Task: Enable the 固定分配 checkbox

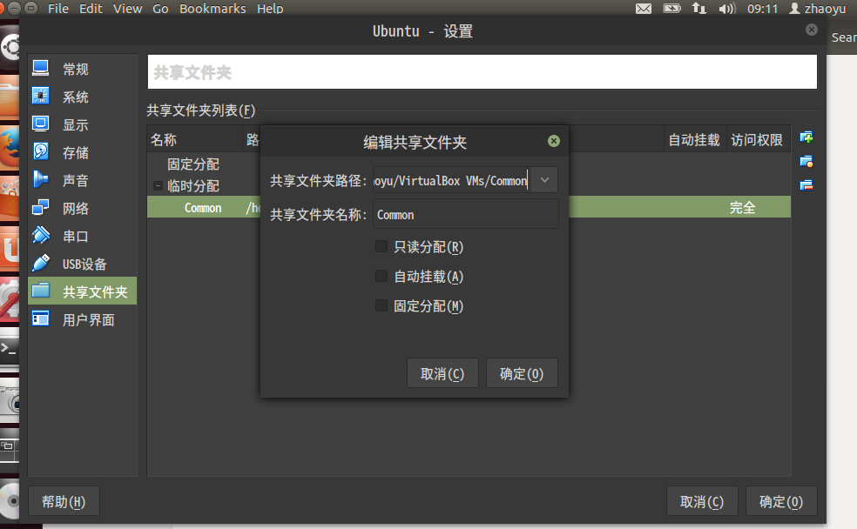Action: click(x=381, y=306)
